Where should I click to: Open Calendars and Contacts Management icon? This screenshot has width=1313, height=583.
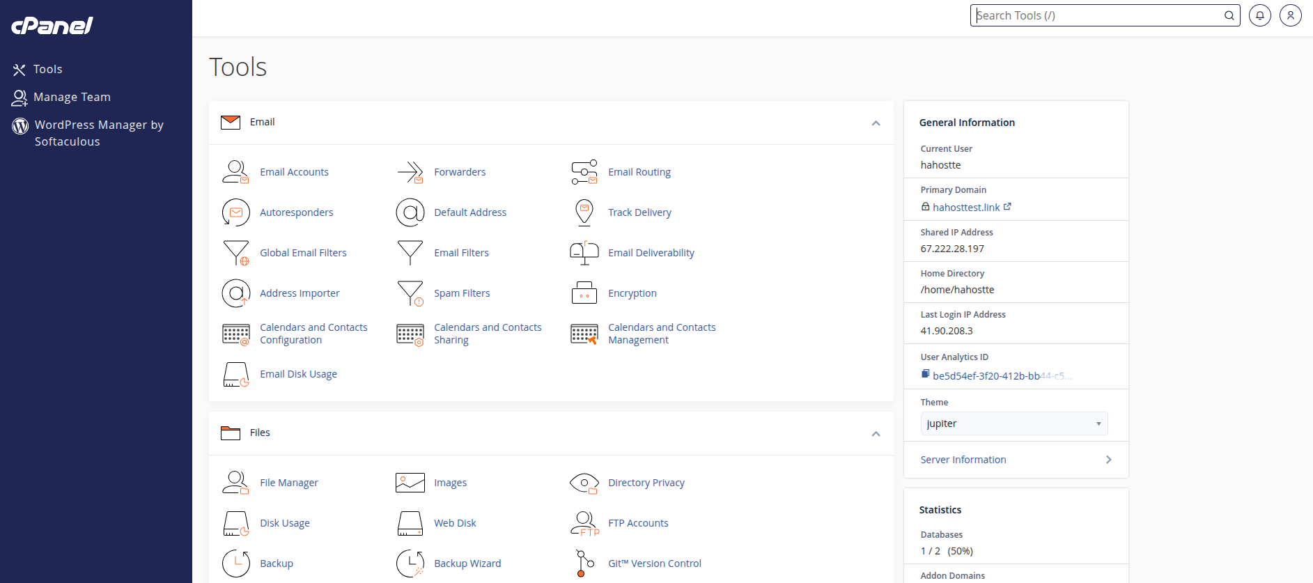coord(584,334)
